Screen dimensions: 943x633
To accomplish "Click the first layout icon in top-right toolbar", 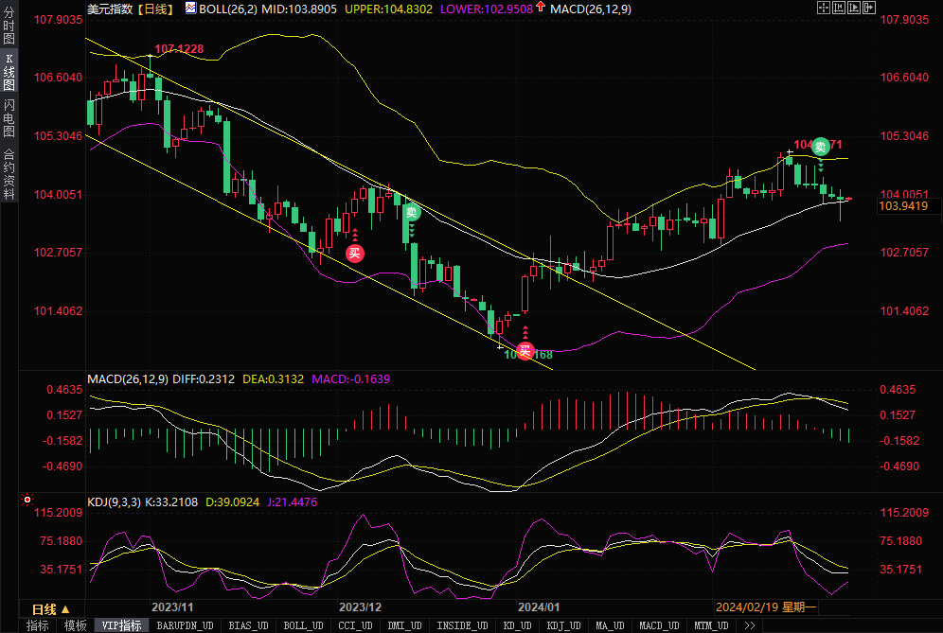I will [x=823, y=8].
